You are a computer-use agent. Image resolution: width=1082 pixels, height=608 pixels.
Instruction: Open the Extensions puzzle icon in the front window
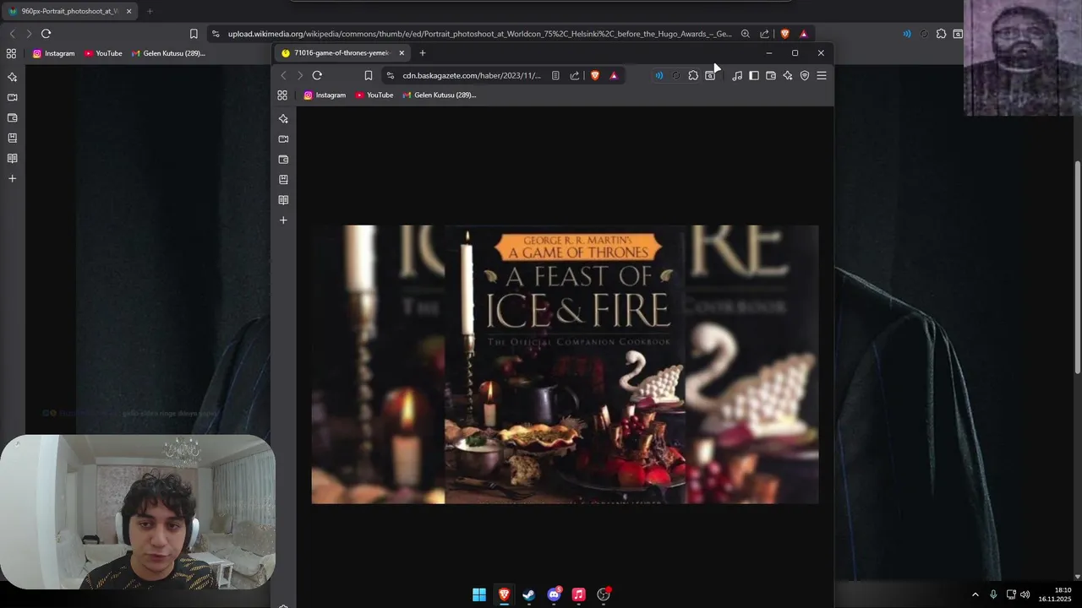(693, 75)
